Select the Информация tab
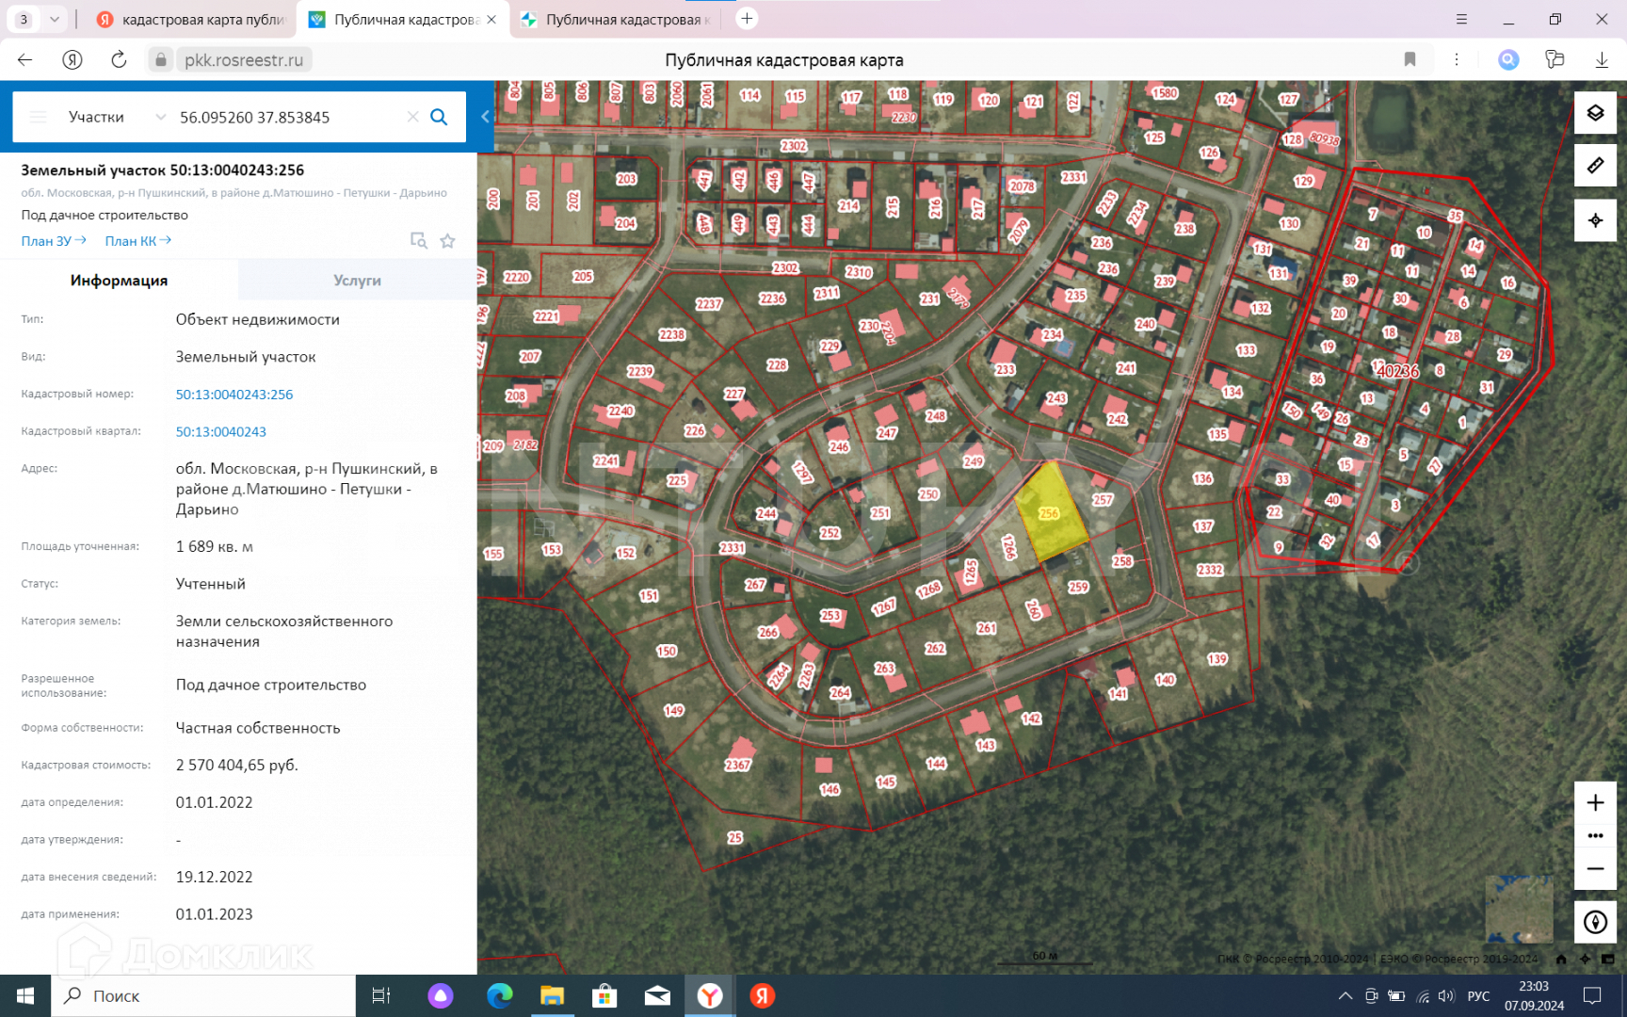 [x=119, y=281]
